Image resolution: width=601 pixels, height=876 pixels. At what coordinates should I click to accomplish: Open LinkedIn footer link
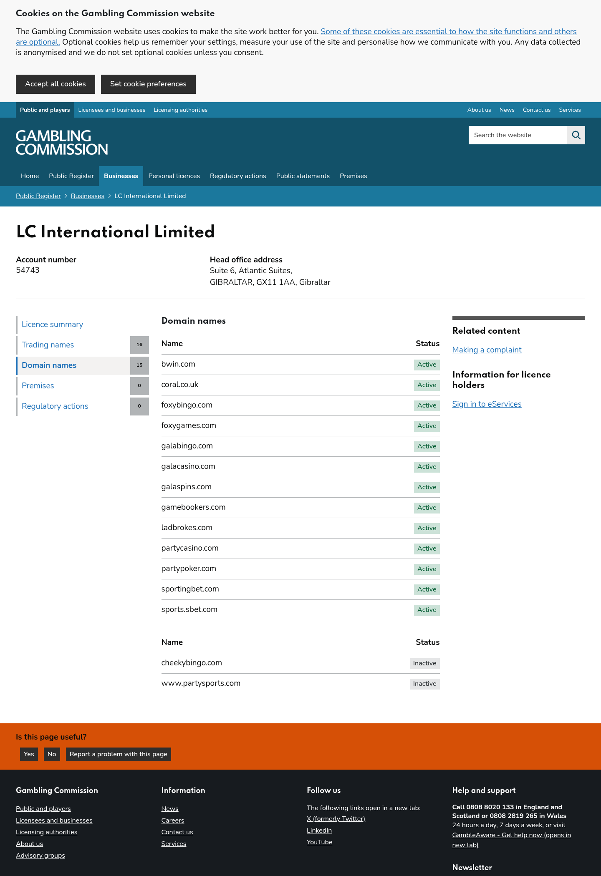(319, 831)
